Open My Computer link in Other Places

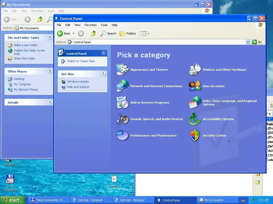pos(22,84)
